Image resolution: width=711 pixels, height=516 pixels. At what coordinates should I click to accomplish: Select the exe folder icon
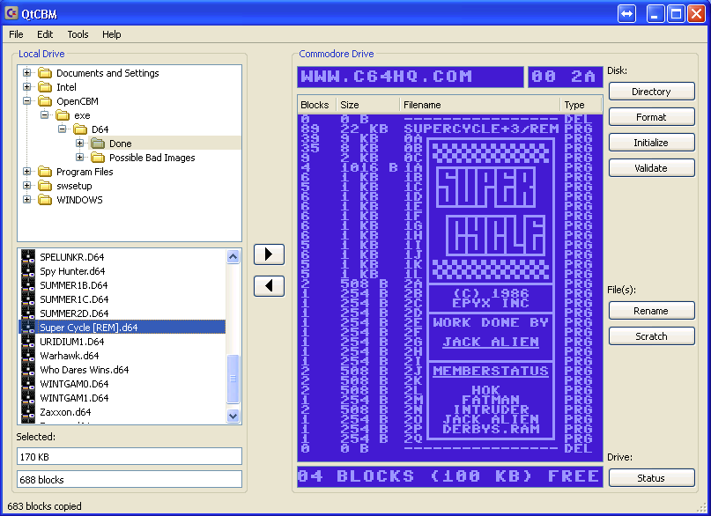[x=63, y=115]
